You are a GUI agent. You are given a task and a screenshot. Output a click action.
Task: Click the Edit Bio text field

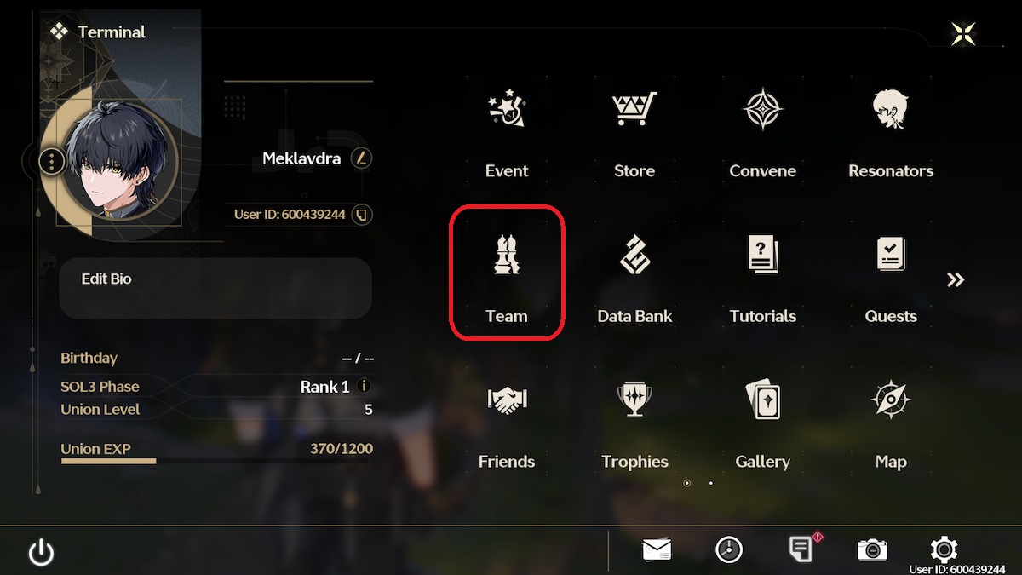215,289
